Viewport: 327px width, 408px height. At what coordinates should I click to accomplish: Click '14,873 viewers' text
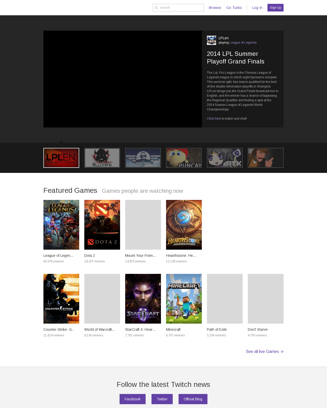[135, 261]
